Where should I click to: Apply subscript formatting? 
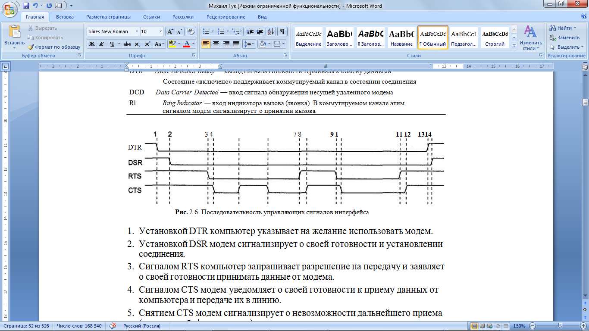pos(138,44)
